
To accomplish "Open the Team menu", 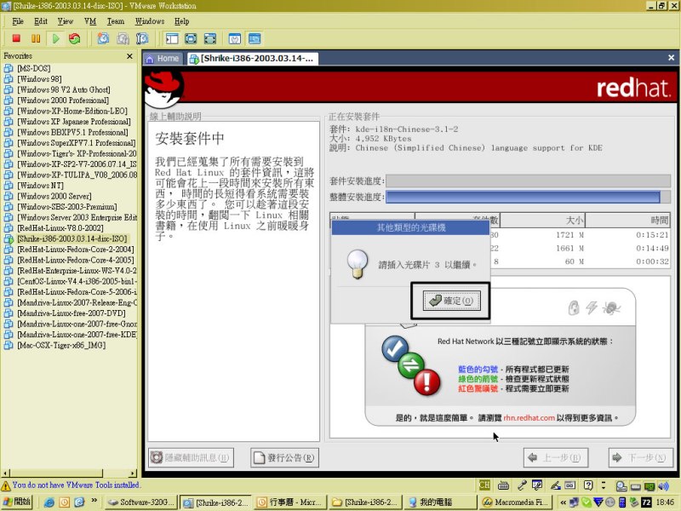I will [116, 21].
